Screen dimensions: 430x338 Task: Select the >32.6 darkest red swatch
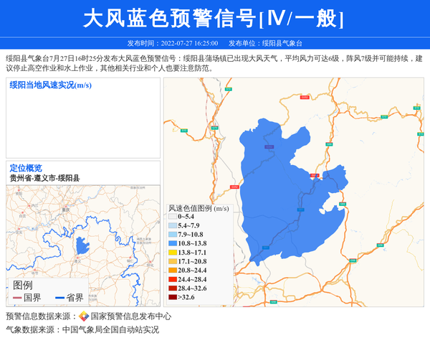point(172,297)
